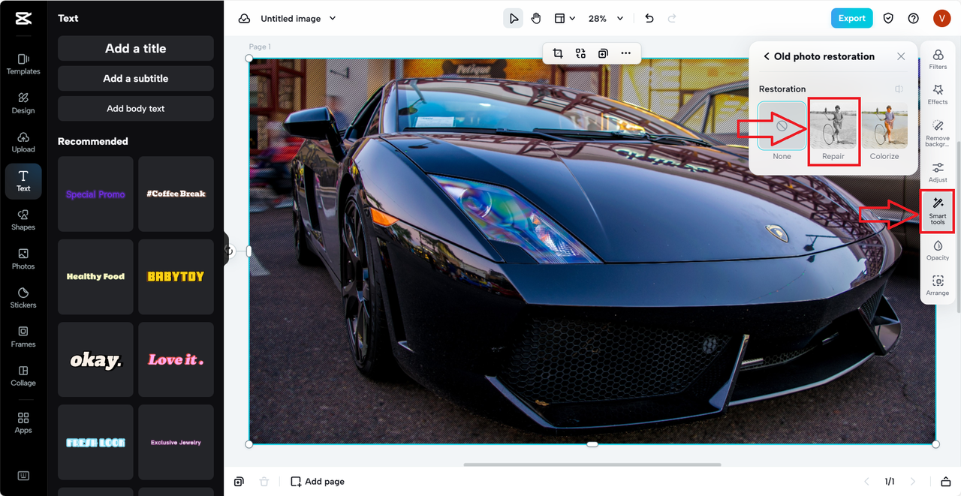This screenshot has height=496, width=961.
Task: Open the V user account avatar
Action: coord(941,18)
